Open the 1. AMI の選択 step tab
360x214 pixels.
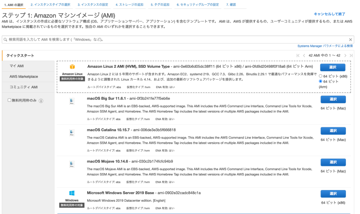tap(14, 5)
